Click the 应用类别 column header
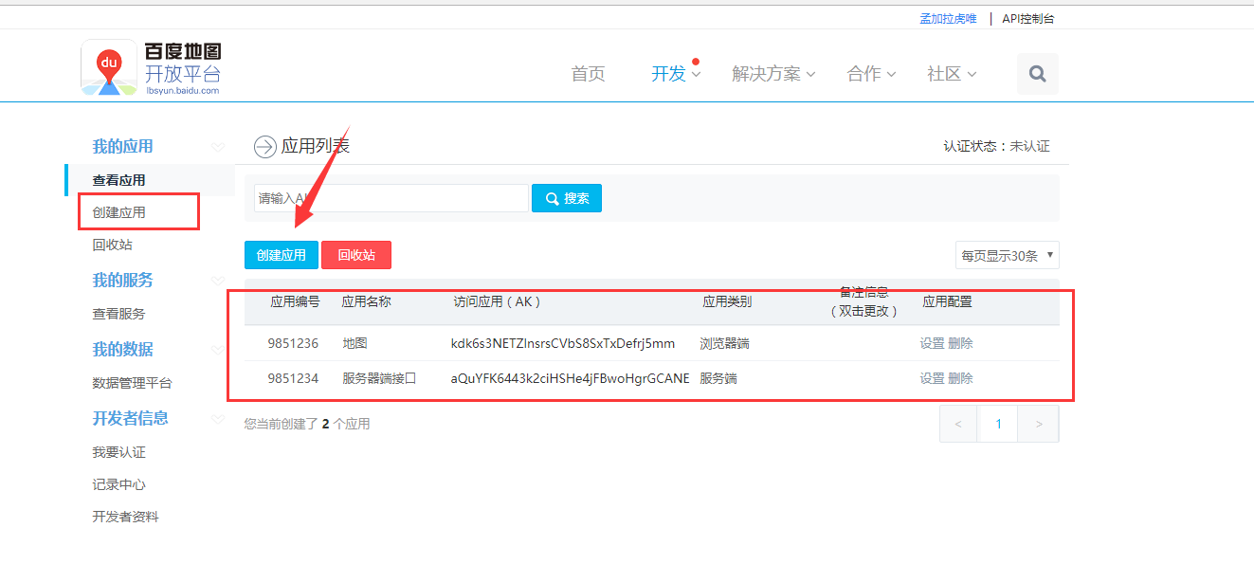This screenshot has height=564, width=1254. tap(727, 302)
